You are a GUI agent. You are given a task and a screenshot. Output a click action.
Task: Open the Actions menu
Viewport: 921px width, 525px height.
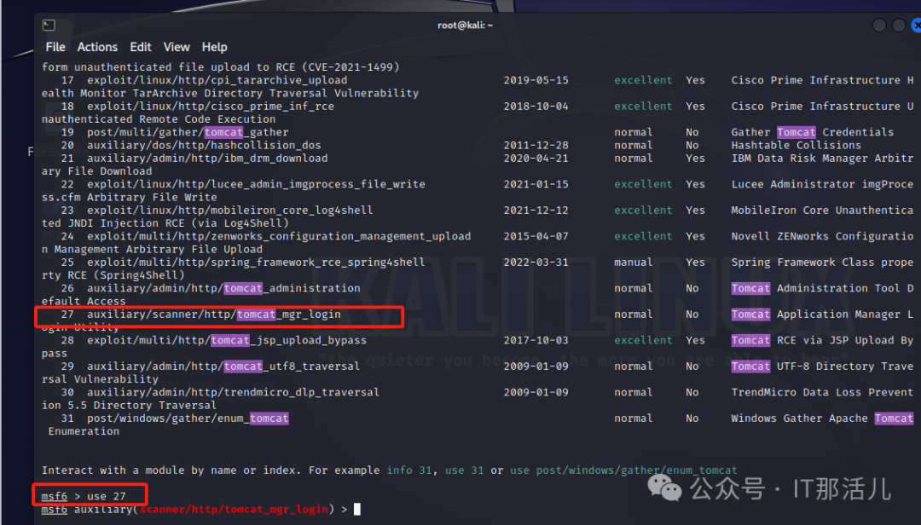point(97,47)
